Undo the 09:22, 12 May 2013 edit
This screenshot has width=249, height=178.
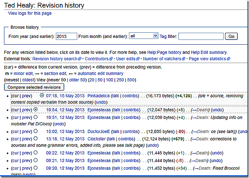click(217, 153)
